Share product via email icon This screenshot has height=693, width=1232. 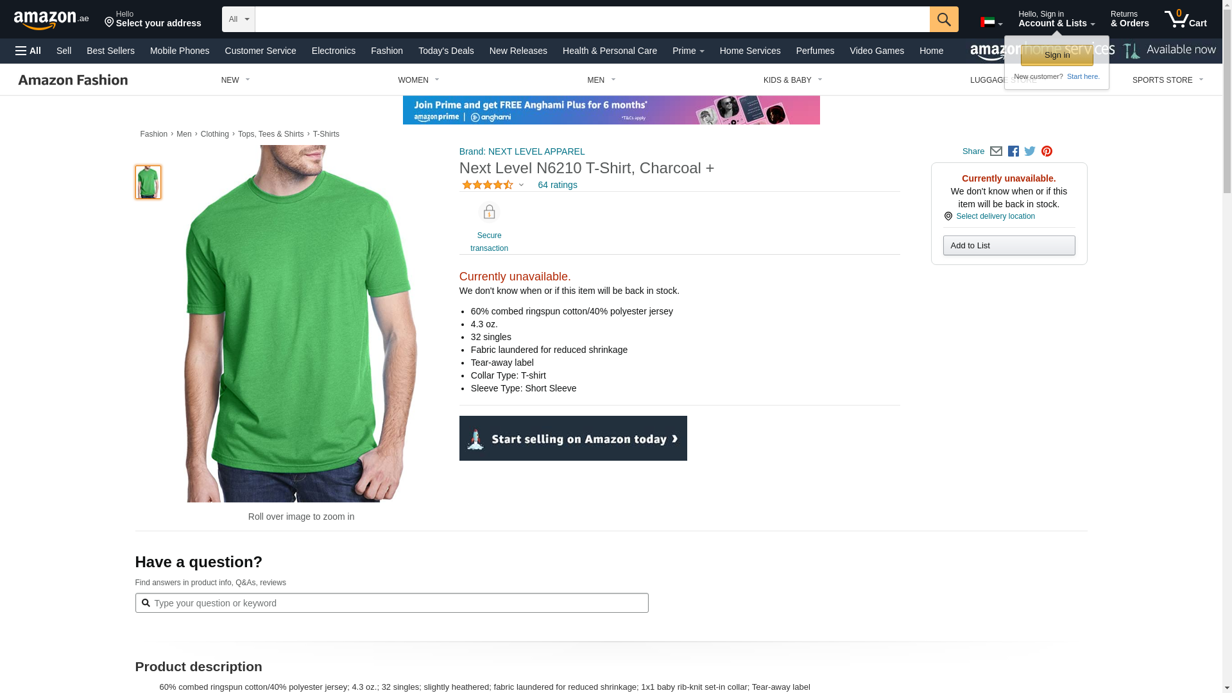click(x=996, y=151)
